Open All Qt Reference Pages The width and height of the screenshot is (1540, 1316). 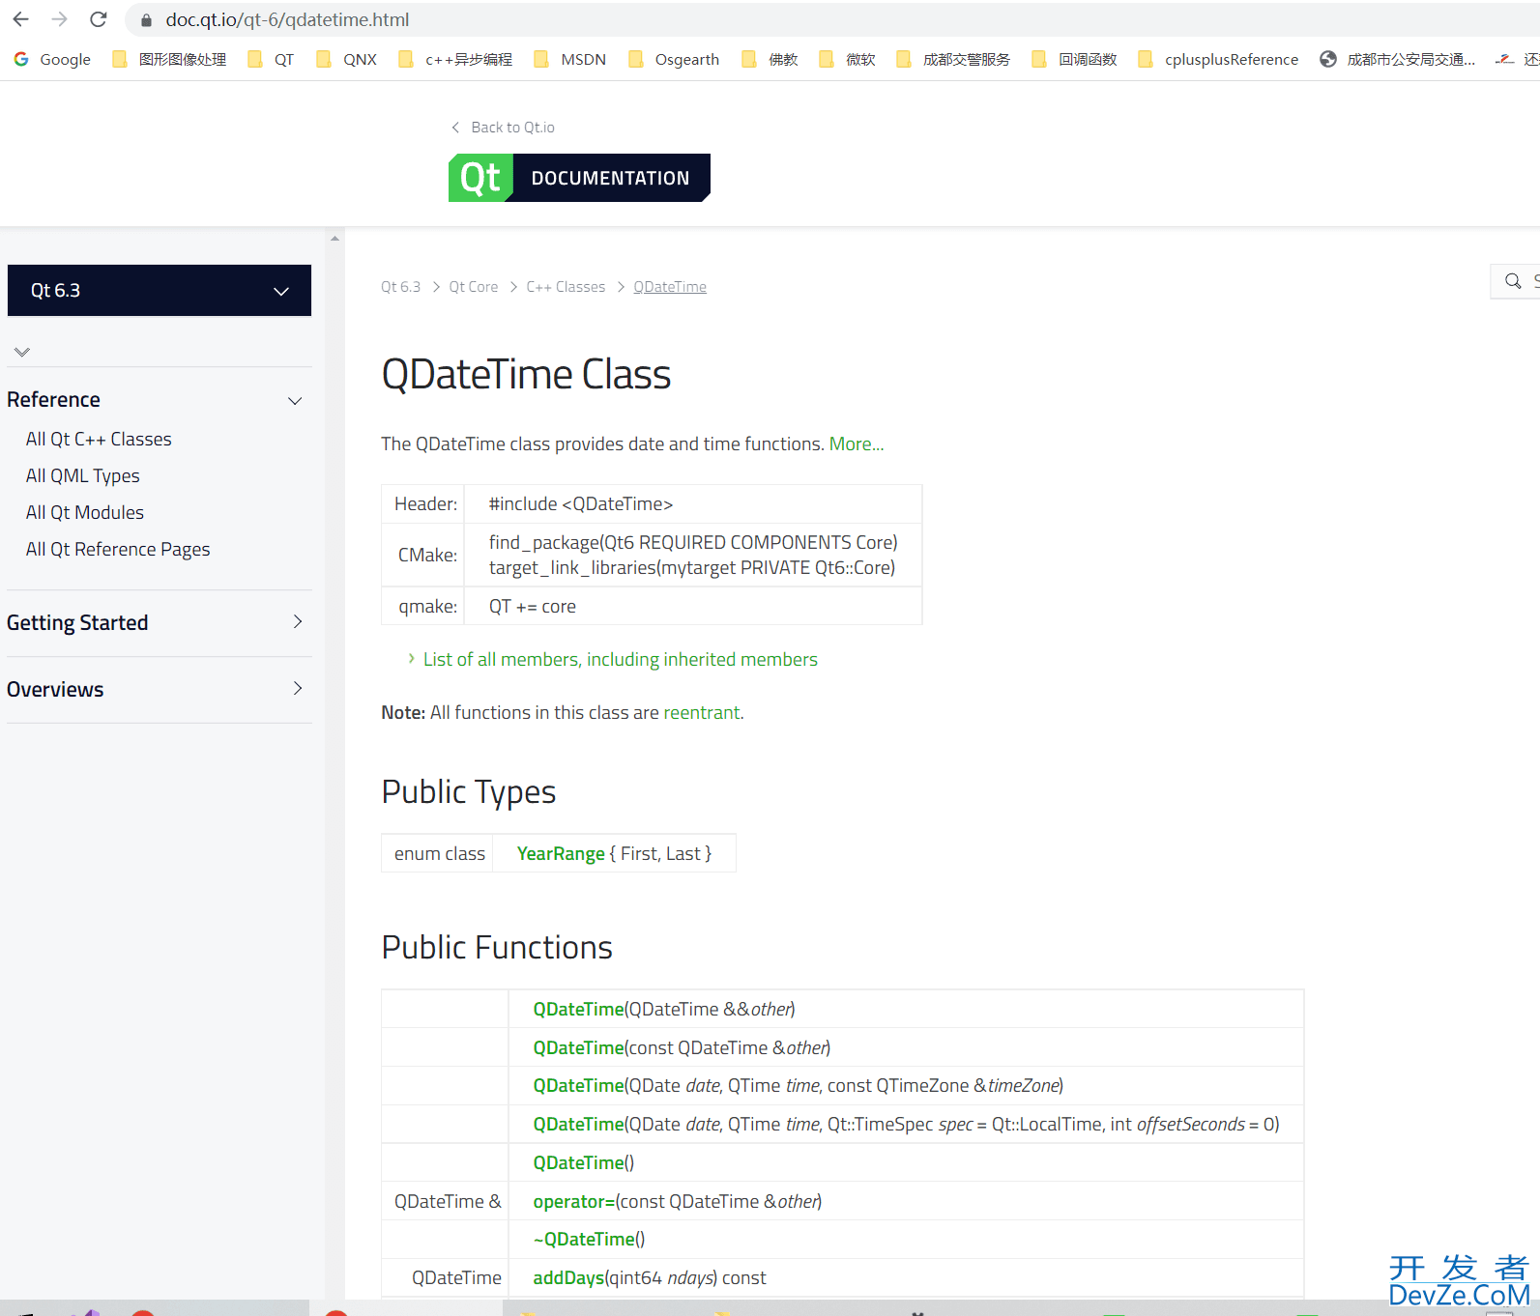[x=118, y=549]
